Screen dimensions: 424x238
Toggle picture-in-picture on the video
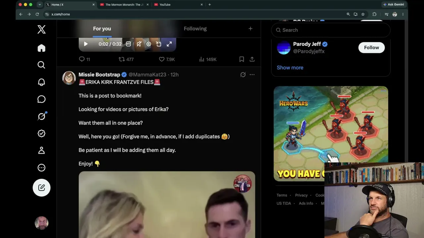[159, 44]
